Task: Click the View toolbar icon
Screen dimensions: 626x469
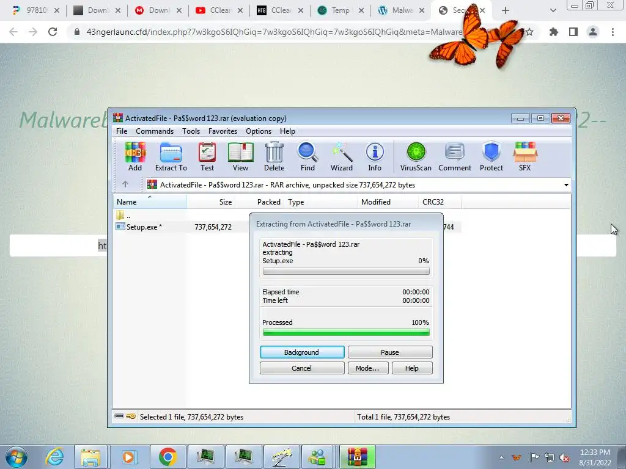Action: (x=240, y=156)
